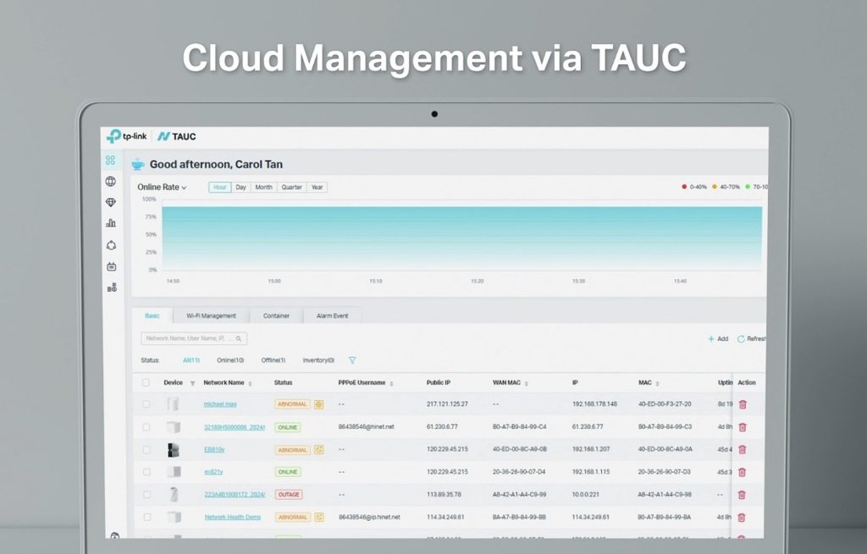Screen dimensions: 867x554
Task: Click the filter funnel icon beside Inventory
Action: (x=352, y=359)
